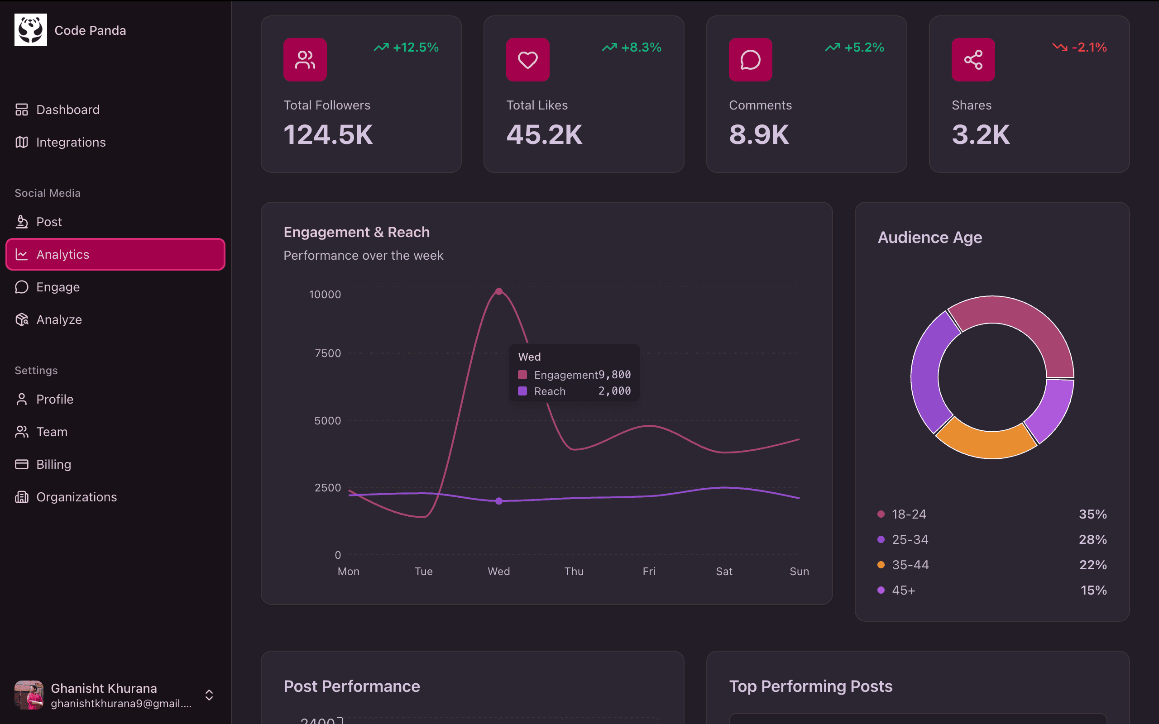Go to the Post page

[x=49, y=222]
